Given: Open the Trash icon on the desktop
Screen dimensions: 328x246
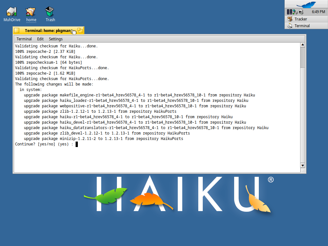Looking at the screenshot, I should (50, 11).
